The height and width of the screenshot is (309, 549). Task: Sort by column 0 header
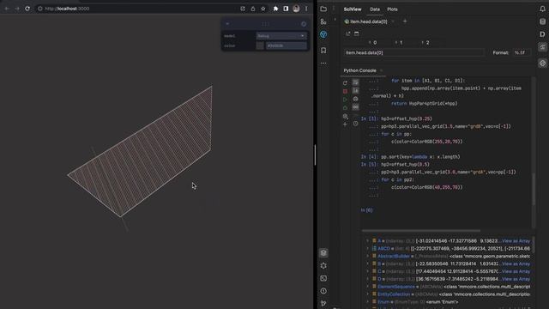point(373,42)
